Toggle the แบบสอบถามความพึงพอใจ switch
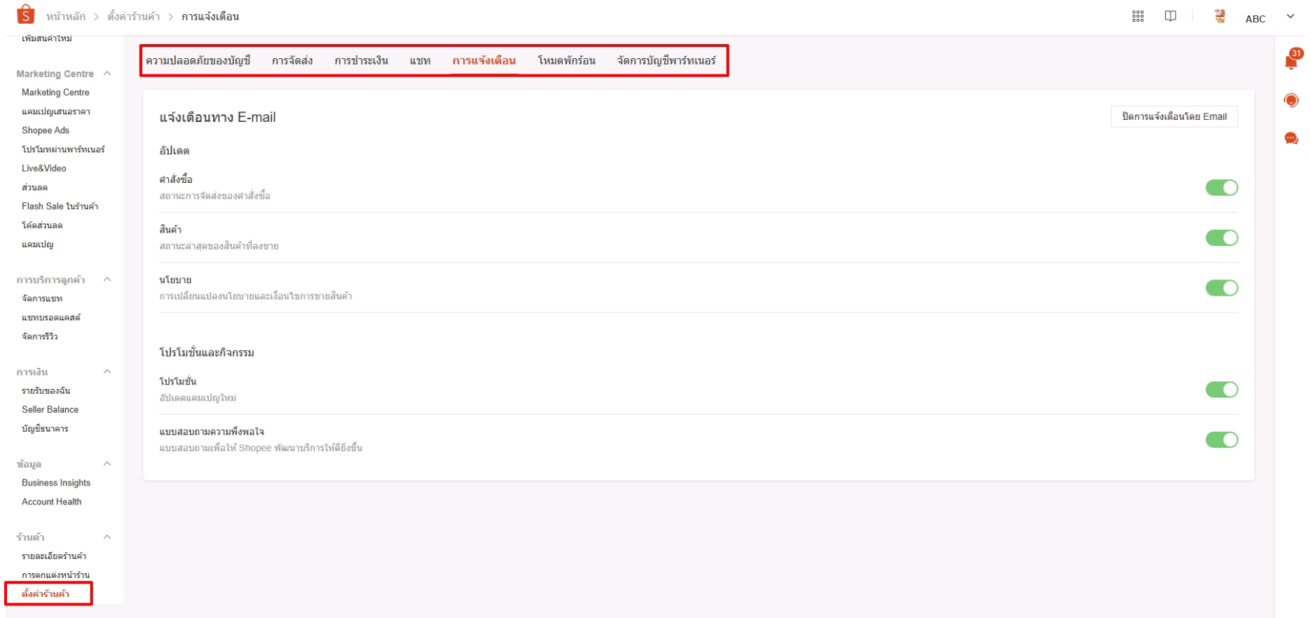Viewport: 1311px width, 618px height. click(x=1221, y=439)
